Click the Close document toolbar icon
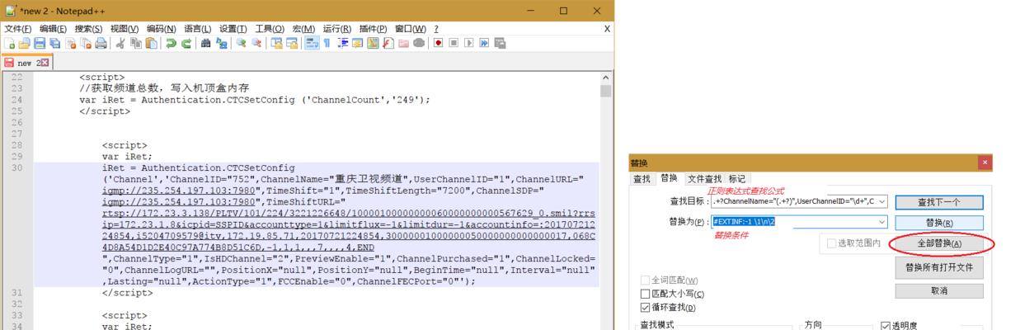This screenshot has height=330, width=1020. [70, 43]
